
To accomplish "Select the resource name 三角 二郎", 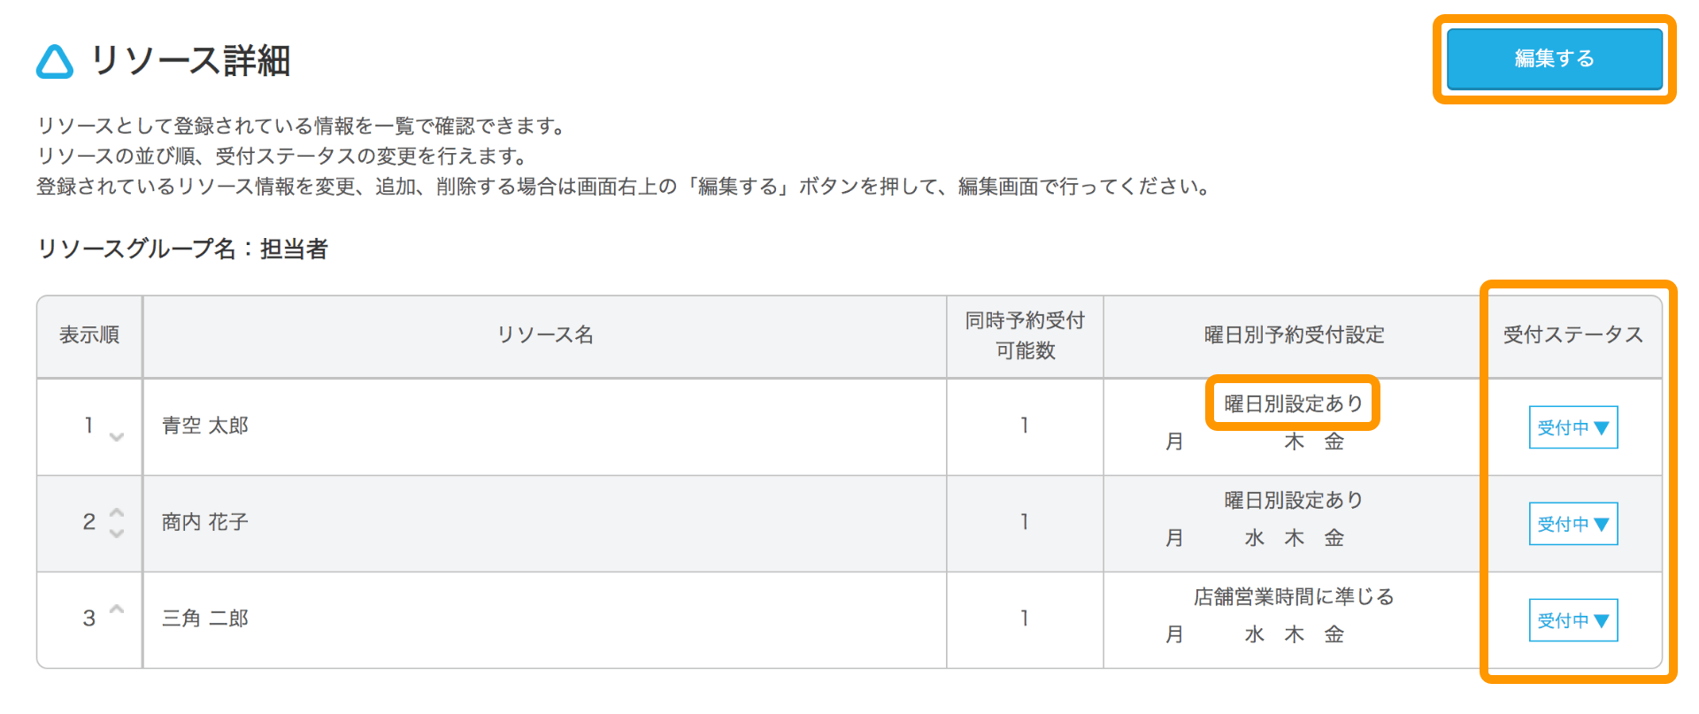I will (204, 618).
